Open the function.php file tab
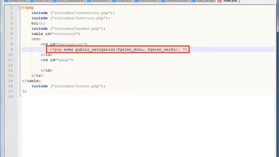The width and height of the screenshot is (279, 157). click(x=146, y=1)
